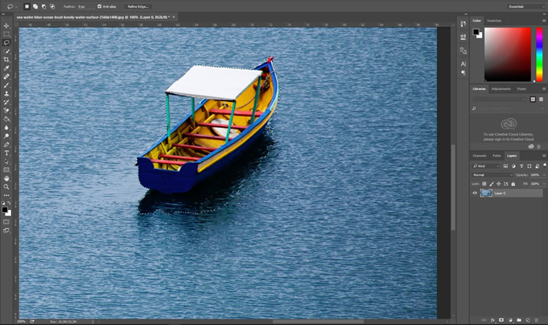This screenshot has width=548, height=325.
Task: Select the Move tool
Action: coord(6,26)
